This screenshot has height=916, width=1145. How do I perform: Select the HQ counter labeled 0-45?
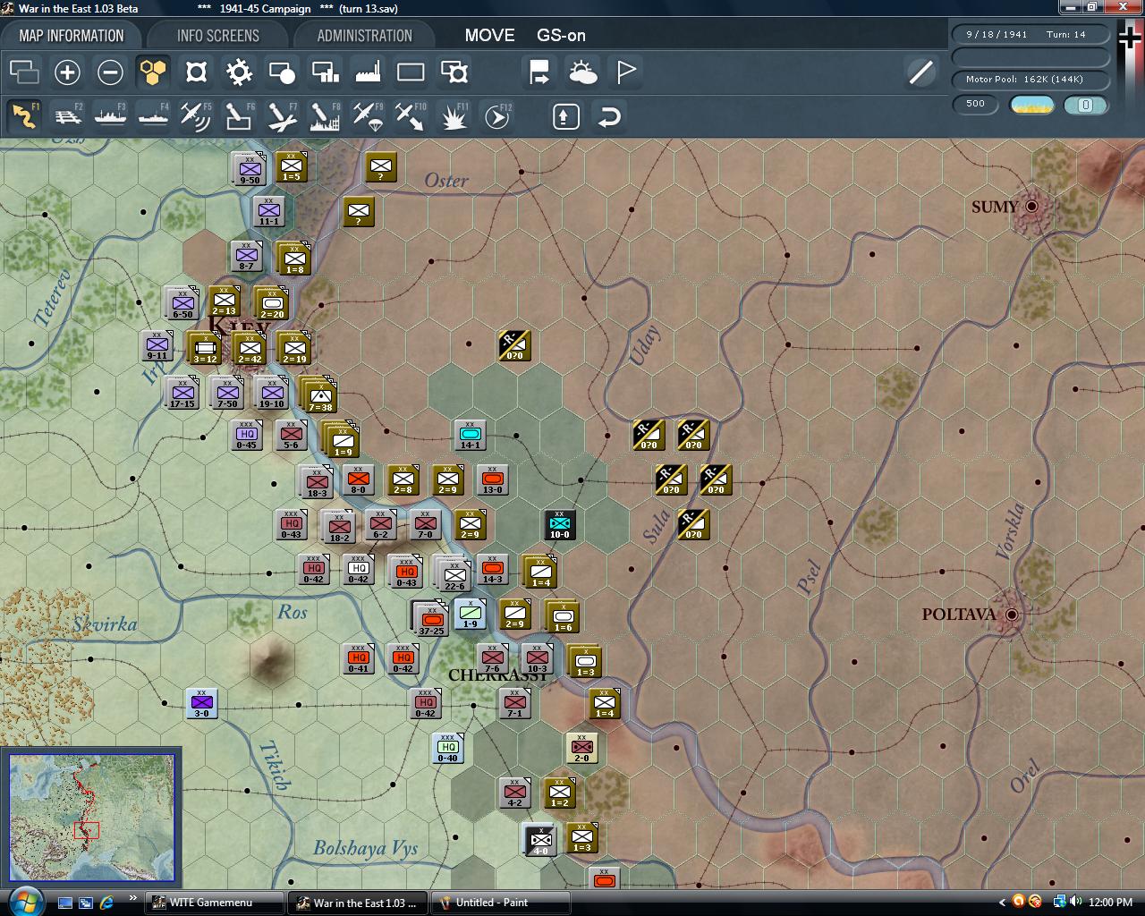tap(246, 435)
